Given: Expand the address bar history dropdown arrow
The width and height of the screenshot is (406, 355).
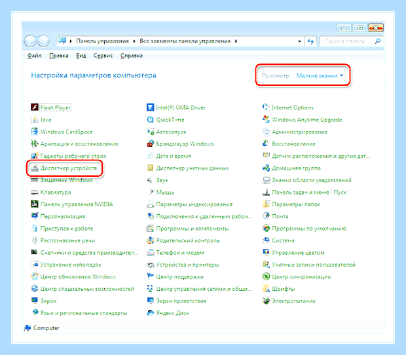Looking at the screenshot, I should click(299, 41).
